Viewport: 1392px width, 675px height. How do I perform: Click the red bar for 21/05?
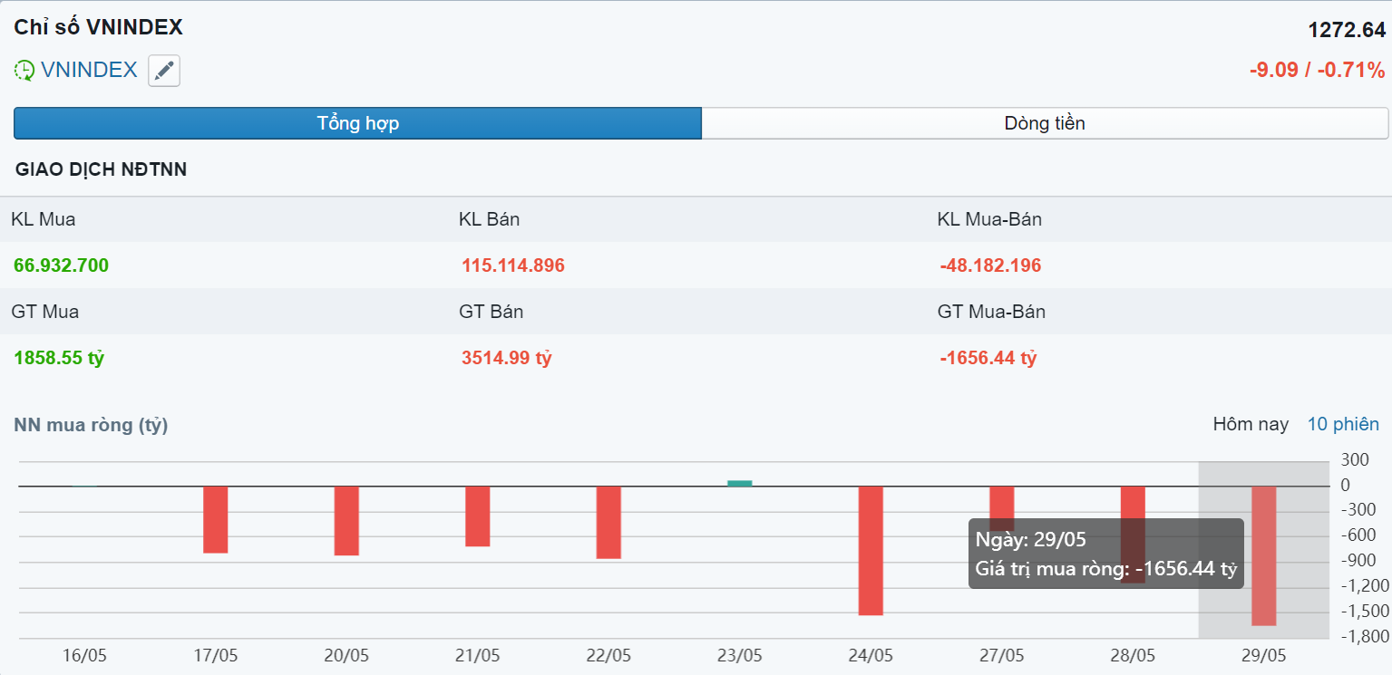pos(477,516)
